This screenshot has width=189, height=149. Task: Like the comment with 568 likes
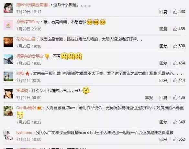tap(175, 11)
